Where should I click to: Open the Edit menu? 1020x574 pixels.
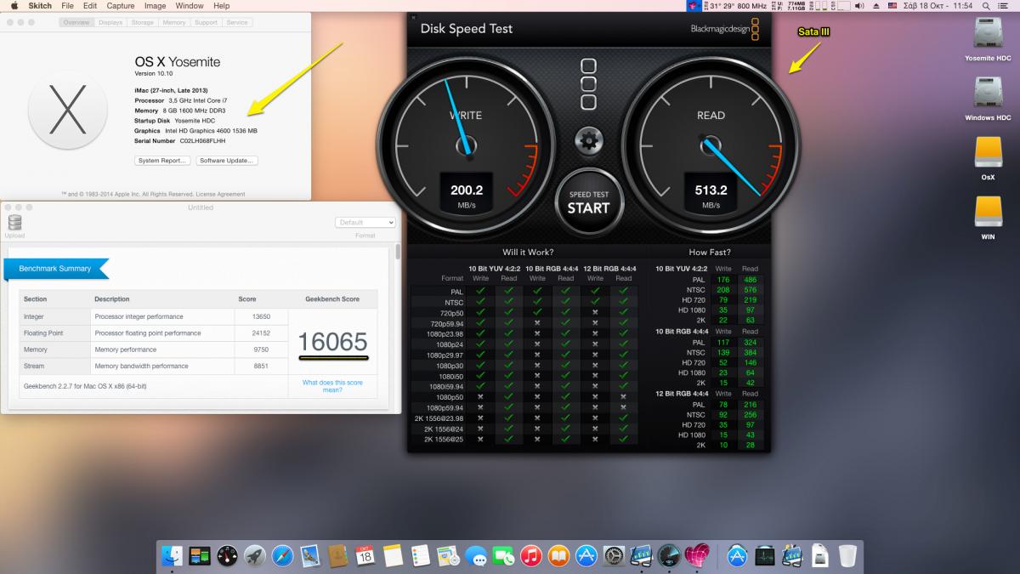[90, 6]
